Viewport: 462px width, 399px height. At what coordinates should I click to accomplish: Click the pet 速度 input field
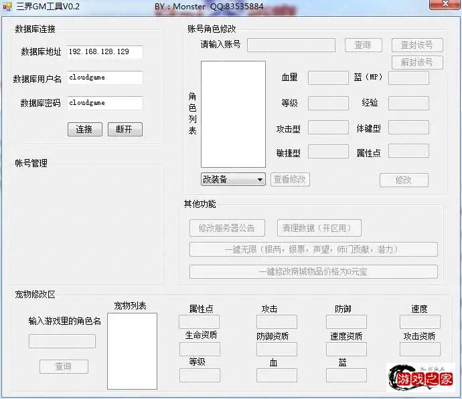tap(420, 322)
